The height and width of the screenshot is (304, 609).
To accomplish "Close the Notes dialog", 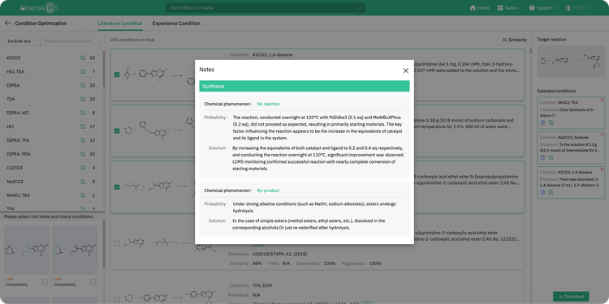I will click(x=405, y=71).
